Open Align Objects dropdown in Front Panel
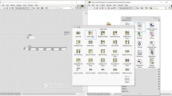Viewport: 172px width, 96px height. 34,8
